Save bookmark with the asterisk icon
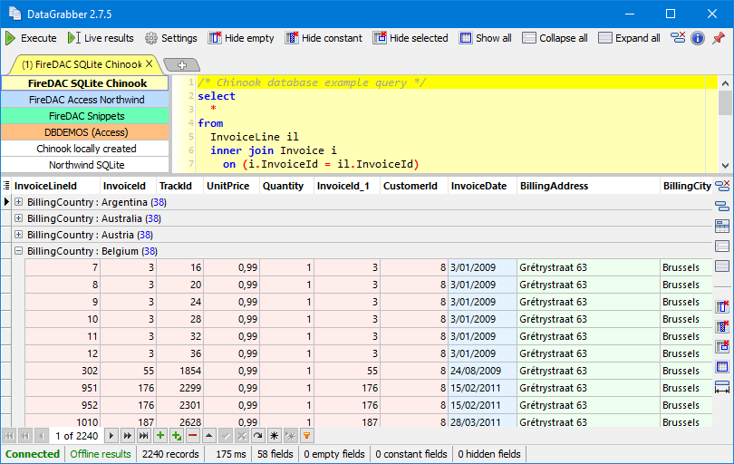 (275, 436)
